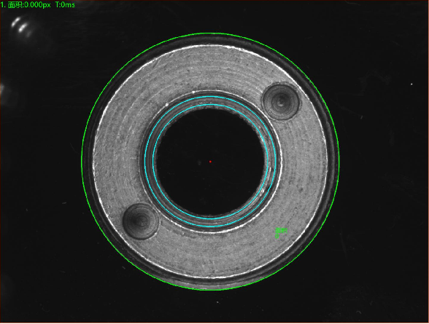Click the red center point marker
Image resolution: width=429 pixels, height=324 pixels.
210,162
